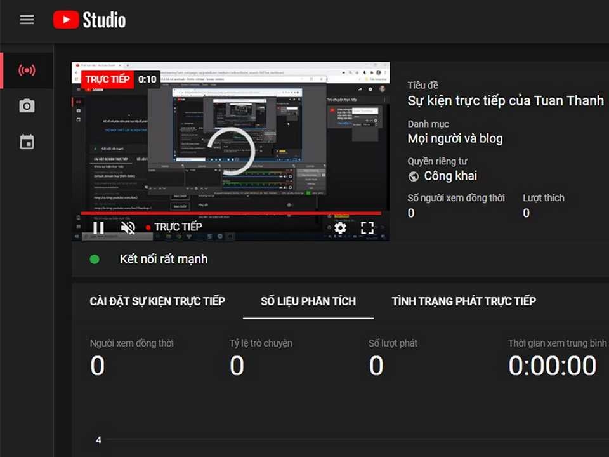Open the live streaming dashboard icon in sidebar
The height and width of the screenshot is (457, 609).
tap(27, 70)
